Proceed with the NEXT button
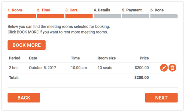The height and width of the screenshot is (112, 185). [x=161, y=98]
